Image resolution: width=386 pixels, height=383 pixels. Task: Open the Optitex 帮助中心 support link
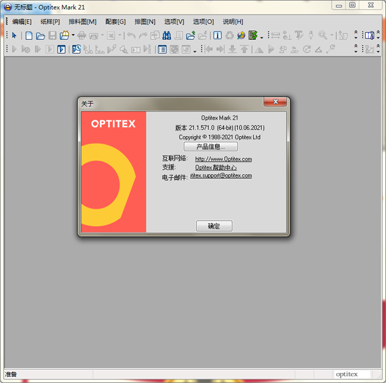216,168
